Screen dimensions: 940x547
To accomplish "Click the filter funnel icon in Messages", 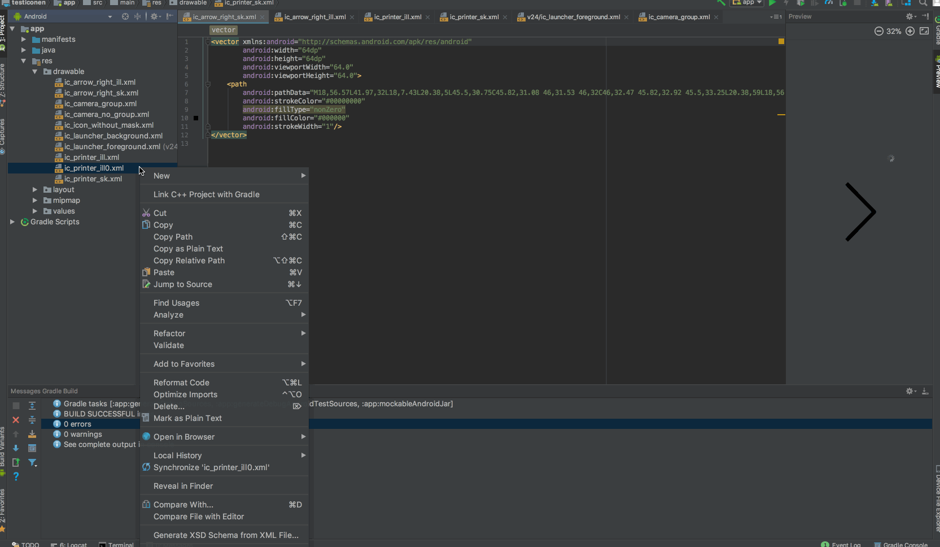I will coord(32,463).
